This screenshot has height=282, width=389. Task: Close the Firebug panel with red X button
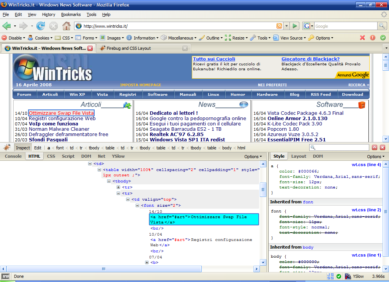coord(383,147)
